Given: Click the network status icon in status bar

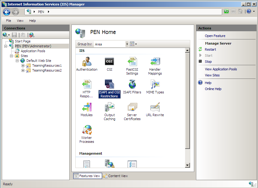Looking at the screenshot, I should pyautogui.click(x=251, y=184).
